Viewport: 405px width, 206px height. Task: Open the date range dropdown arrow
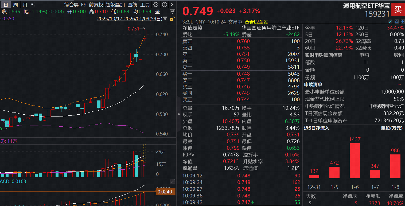pyautogui.click(x=165, y=19)
